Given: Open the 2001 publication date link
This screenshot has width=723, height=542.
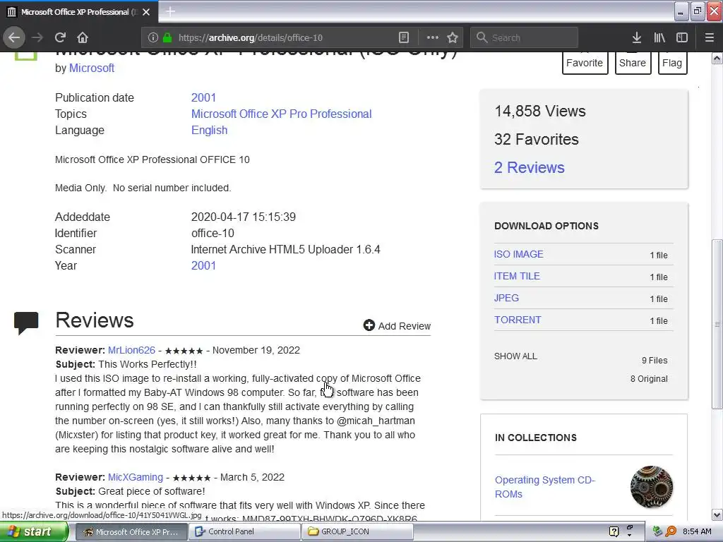Looking at the screenshot, I should pos(203,97).
